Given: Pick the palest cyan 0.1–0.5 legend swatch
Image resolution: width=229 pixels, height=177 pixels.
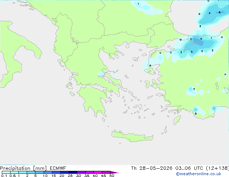Looking at the screenshot, I should click(x=6, y=172).
